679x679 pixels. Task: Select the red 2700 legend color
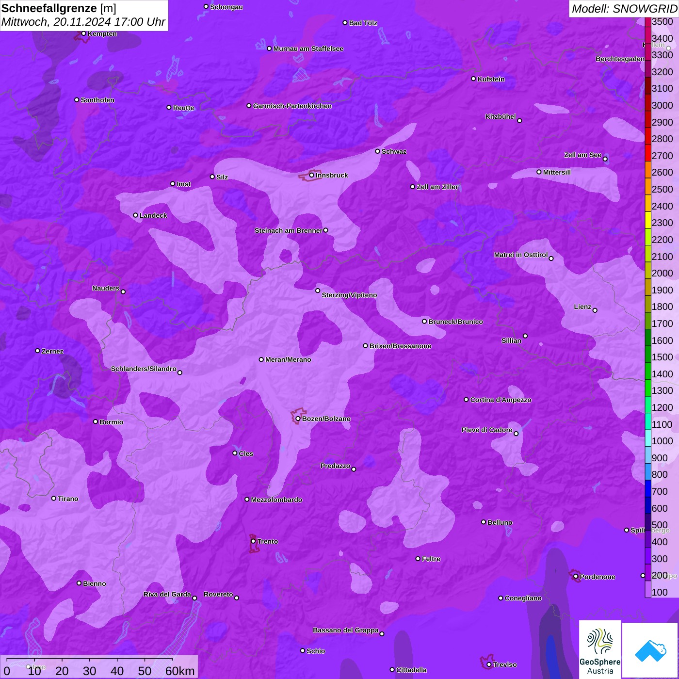click(648, 153)
